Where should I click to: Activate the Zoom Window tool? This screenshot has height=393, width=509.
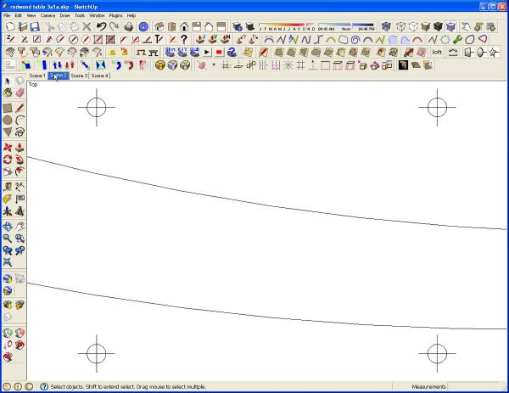point(20,239)
